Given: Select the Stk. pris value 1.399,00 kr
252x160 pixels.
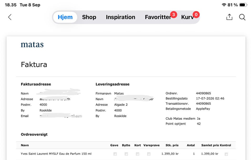Looking at the screenshot, I should click(x=170, y=154).
